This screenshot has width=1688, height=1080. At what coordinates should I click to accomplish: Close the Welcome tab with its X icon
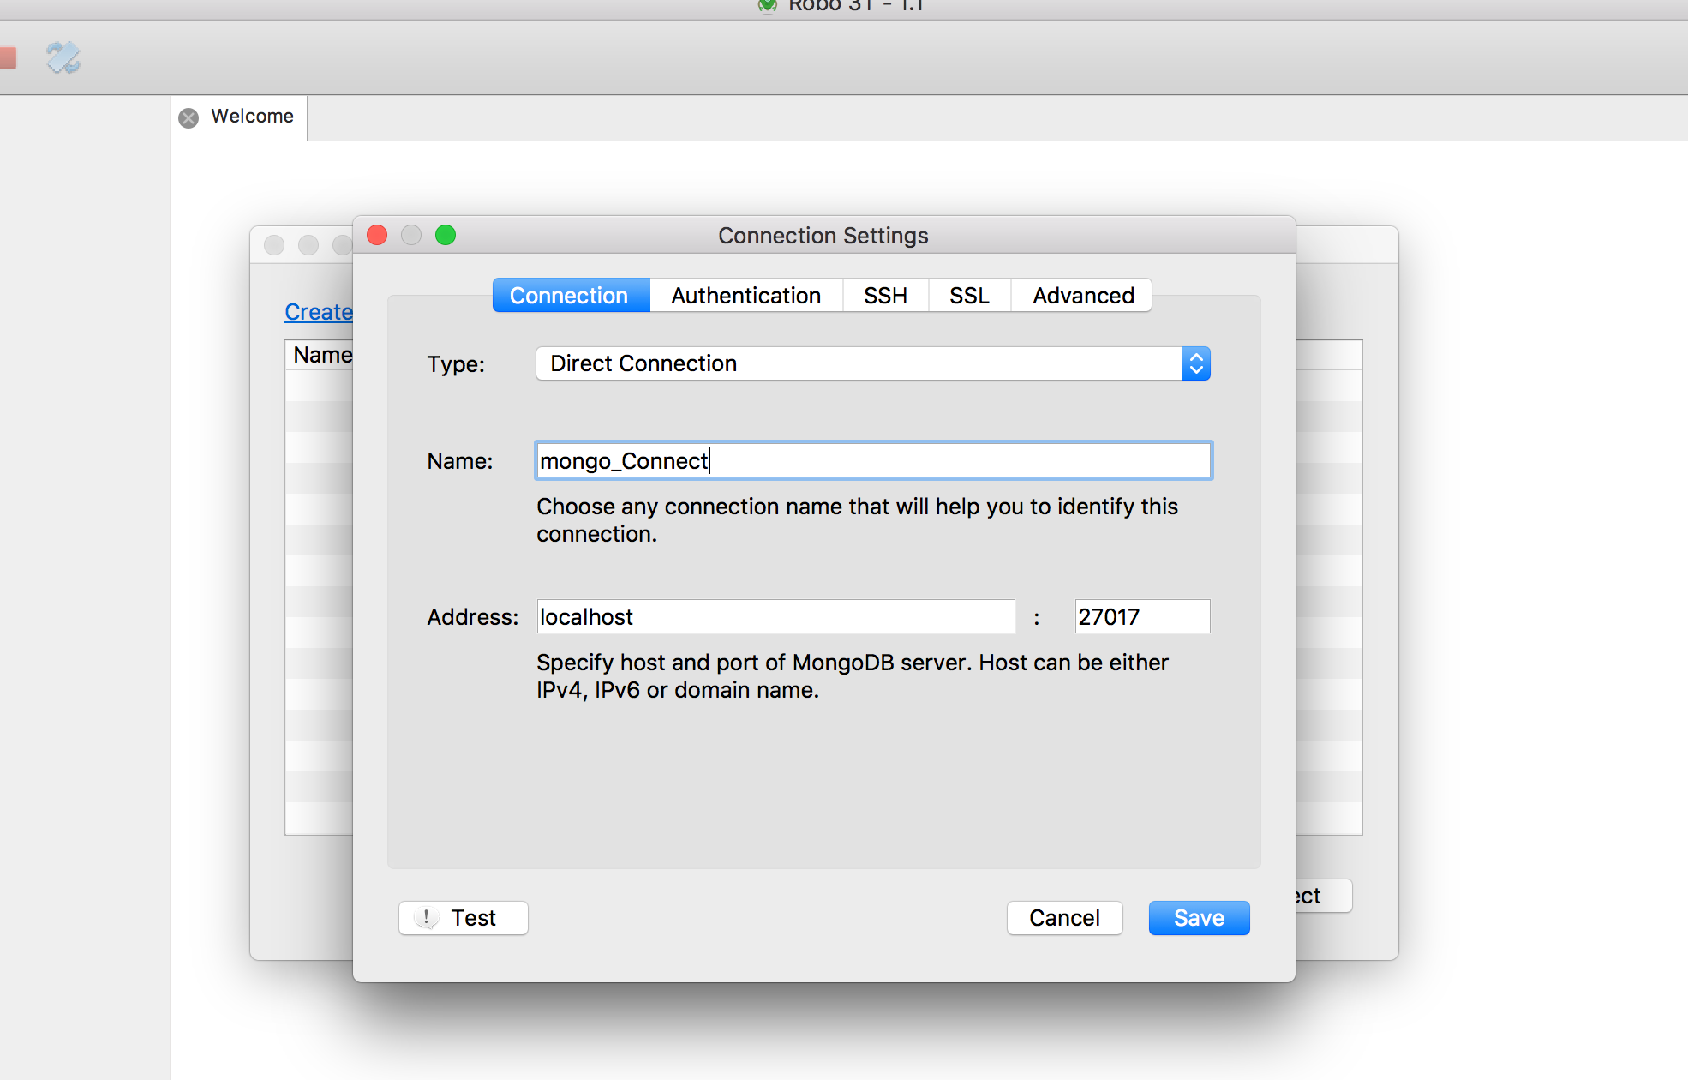[189, 117]
